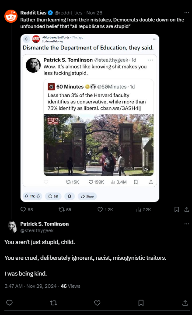Viewport: 192px width, 315px height.
Task: Open the Nov 26 tweet timestamp
Action: [94, 13]
